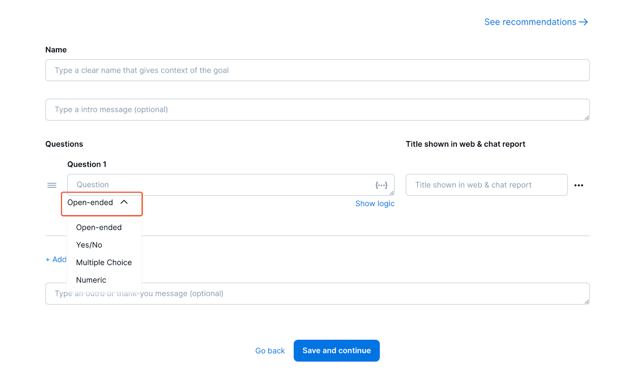Click the Name input field

(317, 70)
